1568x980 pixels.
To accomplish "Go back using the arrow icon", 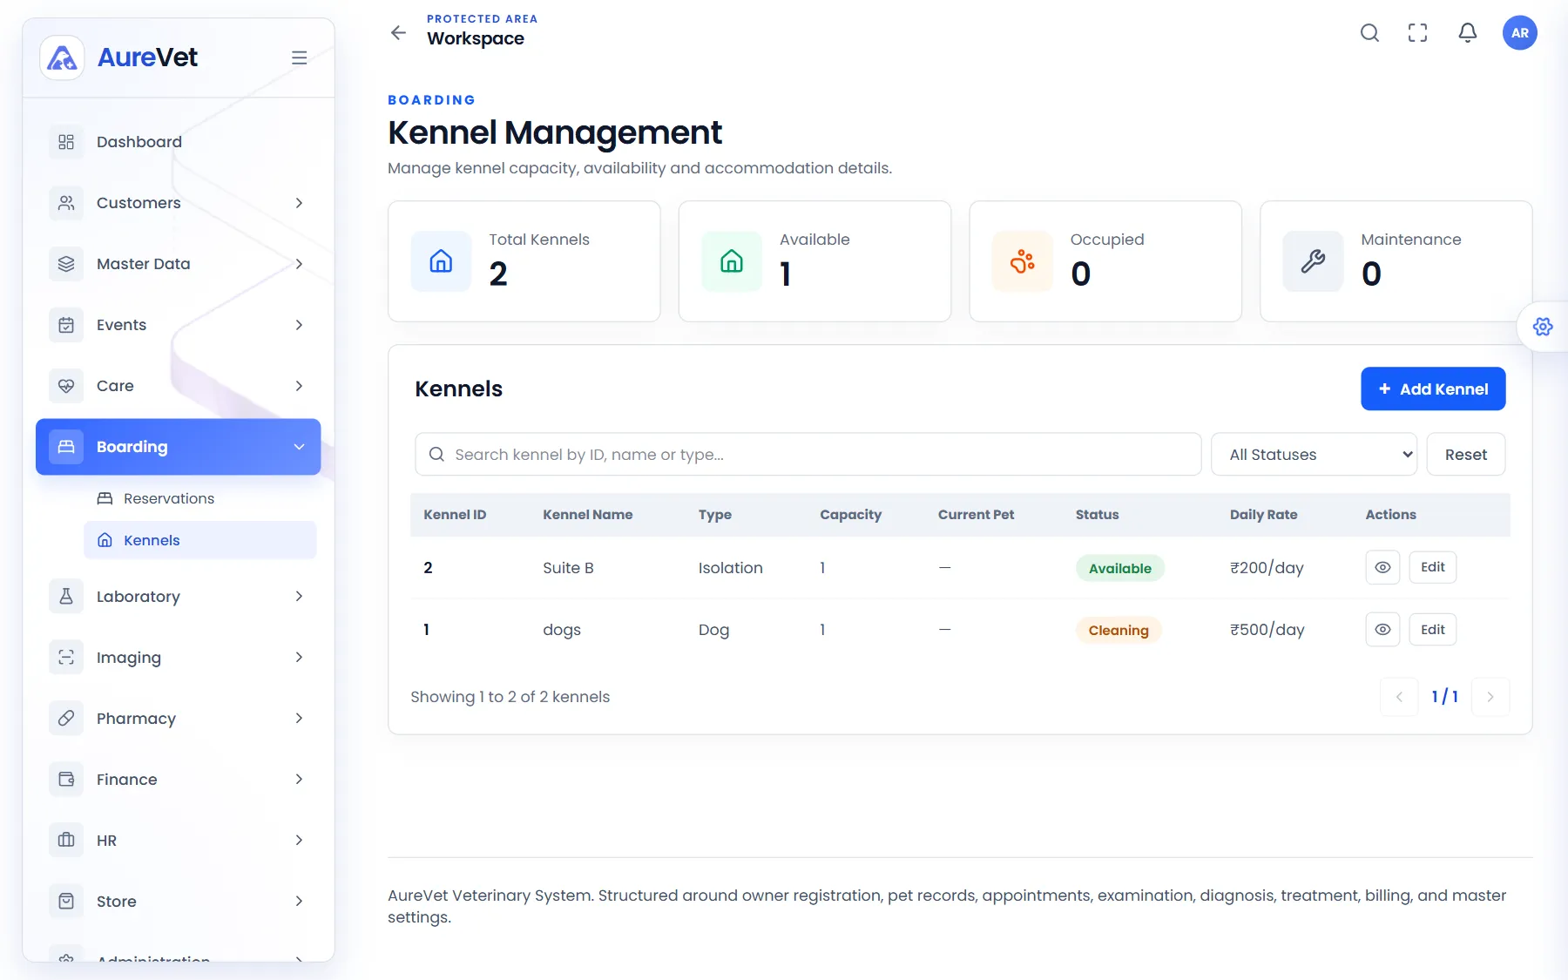I will tap(398, 32).
